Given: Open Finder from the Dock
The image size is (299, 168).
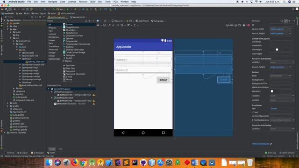Looking at the screenshot, I should tap(49, 162).
